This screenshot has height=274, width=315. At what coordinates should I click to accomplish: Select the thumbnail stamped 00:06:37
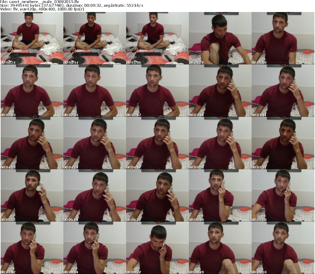coord(157,195)
